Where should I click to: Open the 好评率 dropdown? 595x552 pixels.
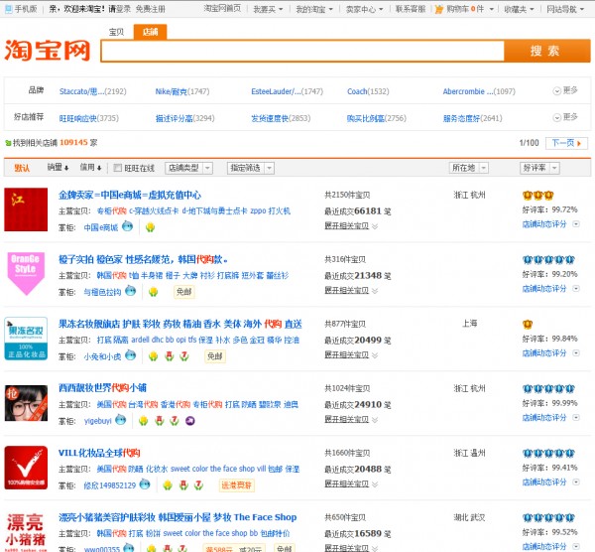(x=539, y=168)
